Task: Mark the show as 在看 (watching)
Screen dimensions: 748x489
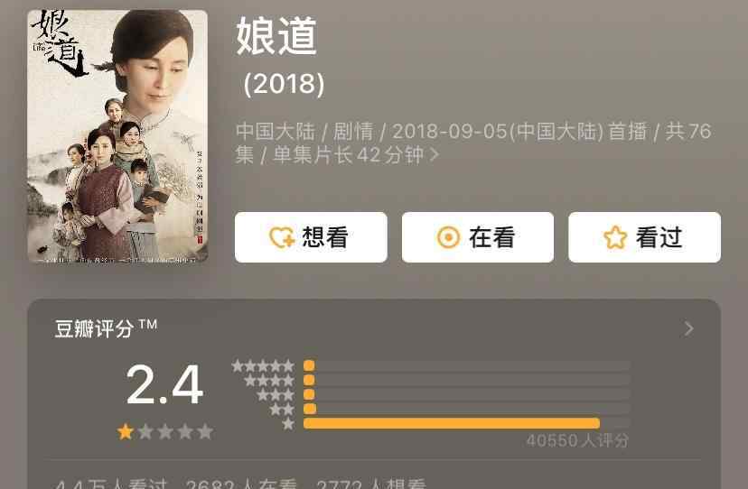Action: coord(478,237)
